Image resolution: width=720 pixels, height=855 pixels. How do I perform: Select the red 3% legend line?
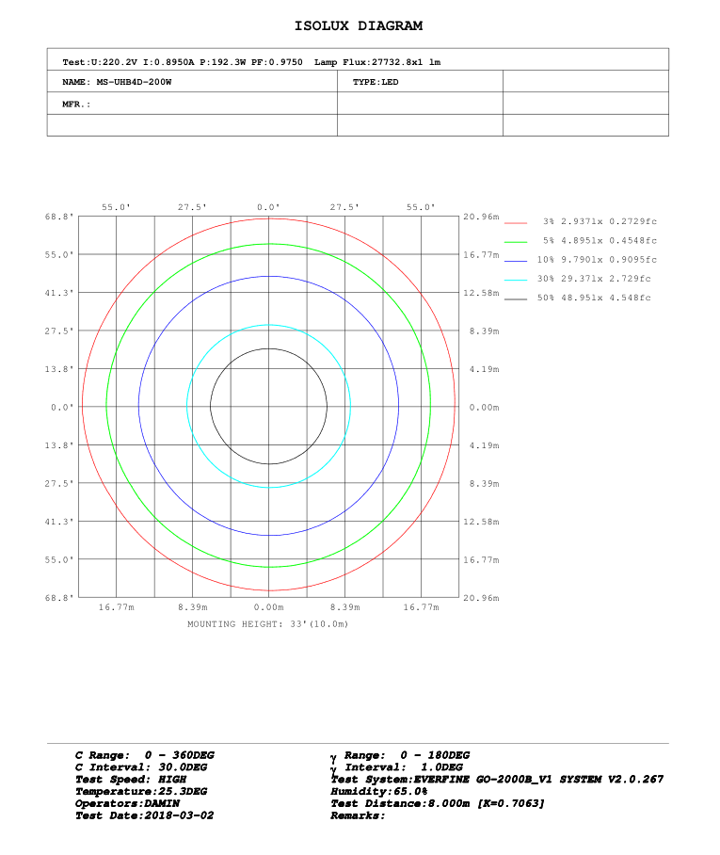click(516, 221)
